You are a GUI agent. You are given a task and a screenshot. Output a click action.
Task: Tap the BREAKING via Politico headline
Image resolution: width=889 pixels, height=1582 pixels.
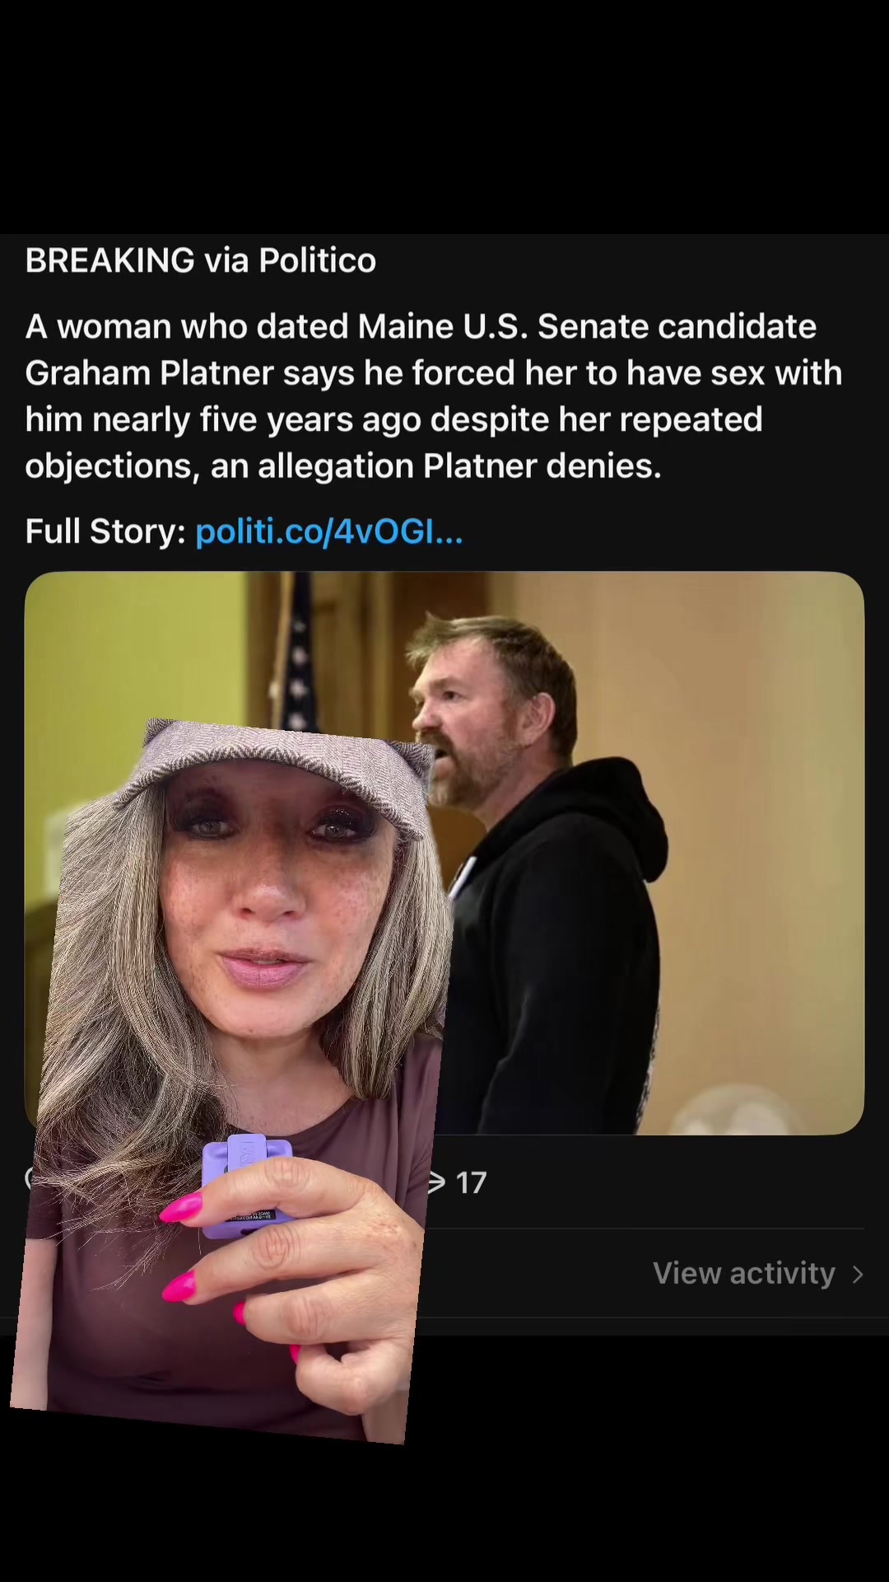pos(201,260)
